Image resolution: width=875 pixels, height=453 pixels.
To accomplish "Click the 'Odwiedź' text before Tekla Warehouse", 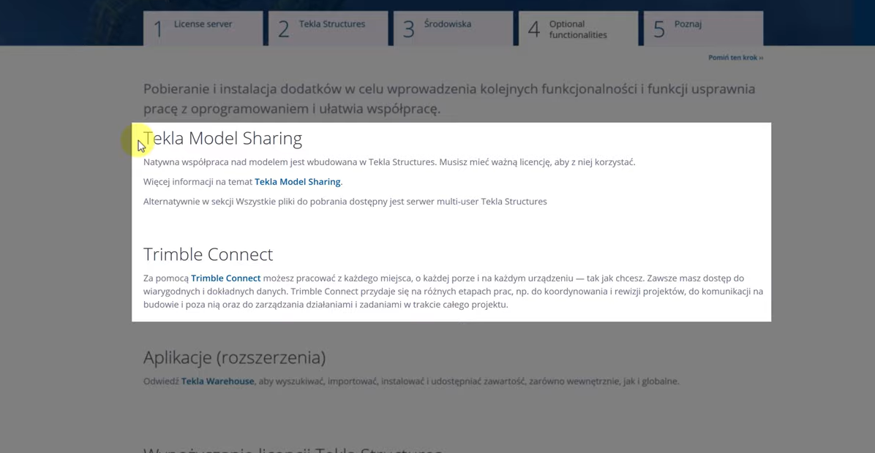I will coord(161,381).
